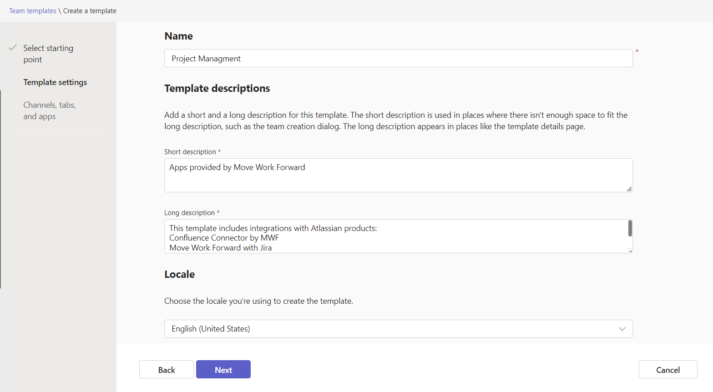The image size is (713, 392).
Task: Click the Template descriptions section heading
Action: point(217,88)
